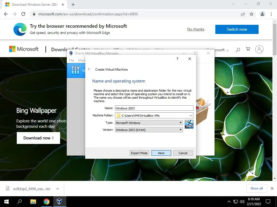Cancel the virtual machine creation
Screen dimensions: 277x207
(x=183, y=153)
